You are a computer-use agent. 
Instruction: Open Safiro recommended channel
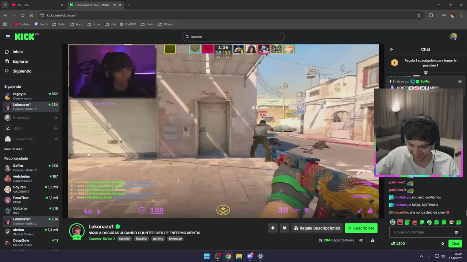[x=31, y=168]
